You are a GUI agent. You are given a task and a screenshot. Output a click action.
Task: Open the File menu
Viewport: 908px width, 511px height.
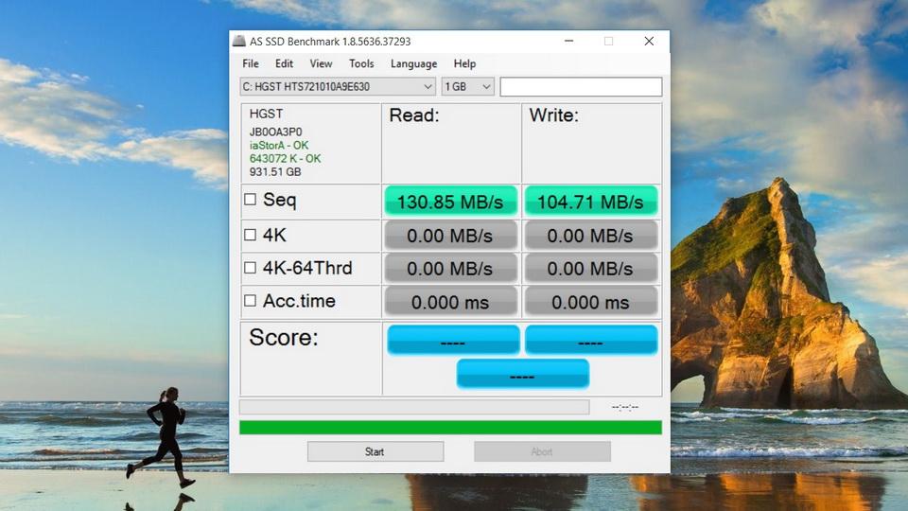click(251, 63)
